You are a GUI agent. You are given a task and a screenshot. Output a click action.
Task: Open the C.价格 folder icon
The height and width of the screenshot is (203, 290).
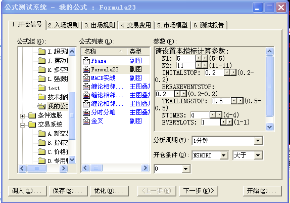coord(41,152)
